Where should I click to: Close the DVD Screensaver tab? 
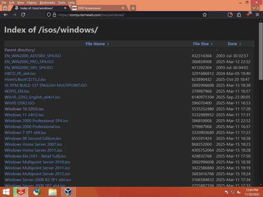[x=123, y=8]
